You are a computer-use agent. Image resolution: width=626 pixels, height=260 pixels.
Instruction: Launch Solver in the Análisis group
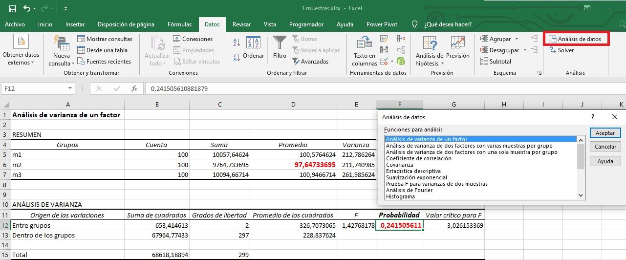coord(561,50)
